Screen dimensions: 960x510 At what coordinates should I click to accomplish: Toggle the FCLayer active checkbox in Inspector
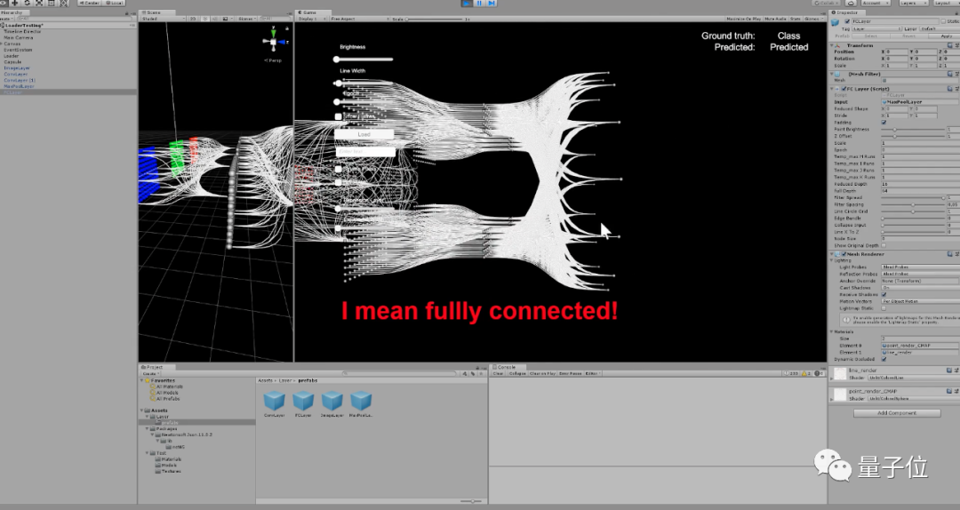[x=847, y=21]
